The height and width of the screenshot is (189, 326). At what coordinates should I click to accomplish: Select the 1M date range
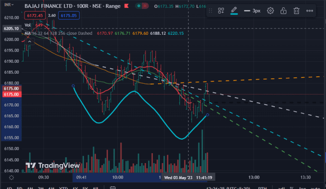30,188
